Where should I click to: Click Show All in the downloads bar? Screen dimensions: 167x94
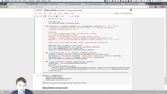point(161,92)
